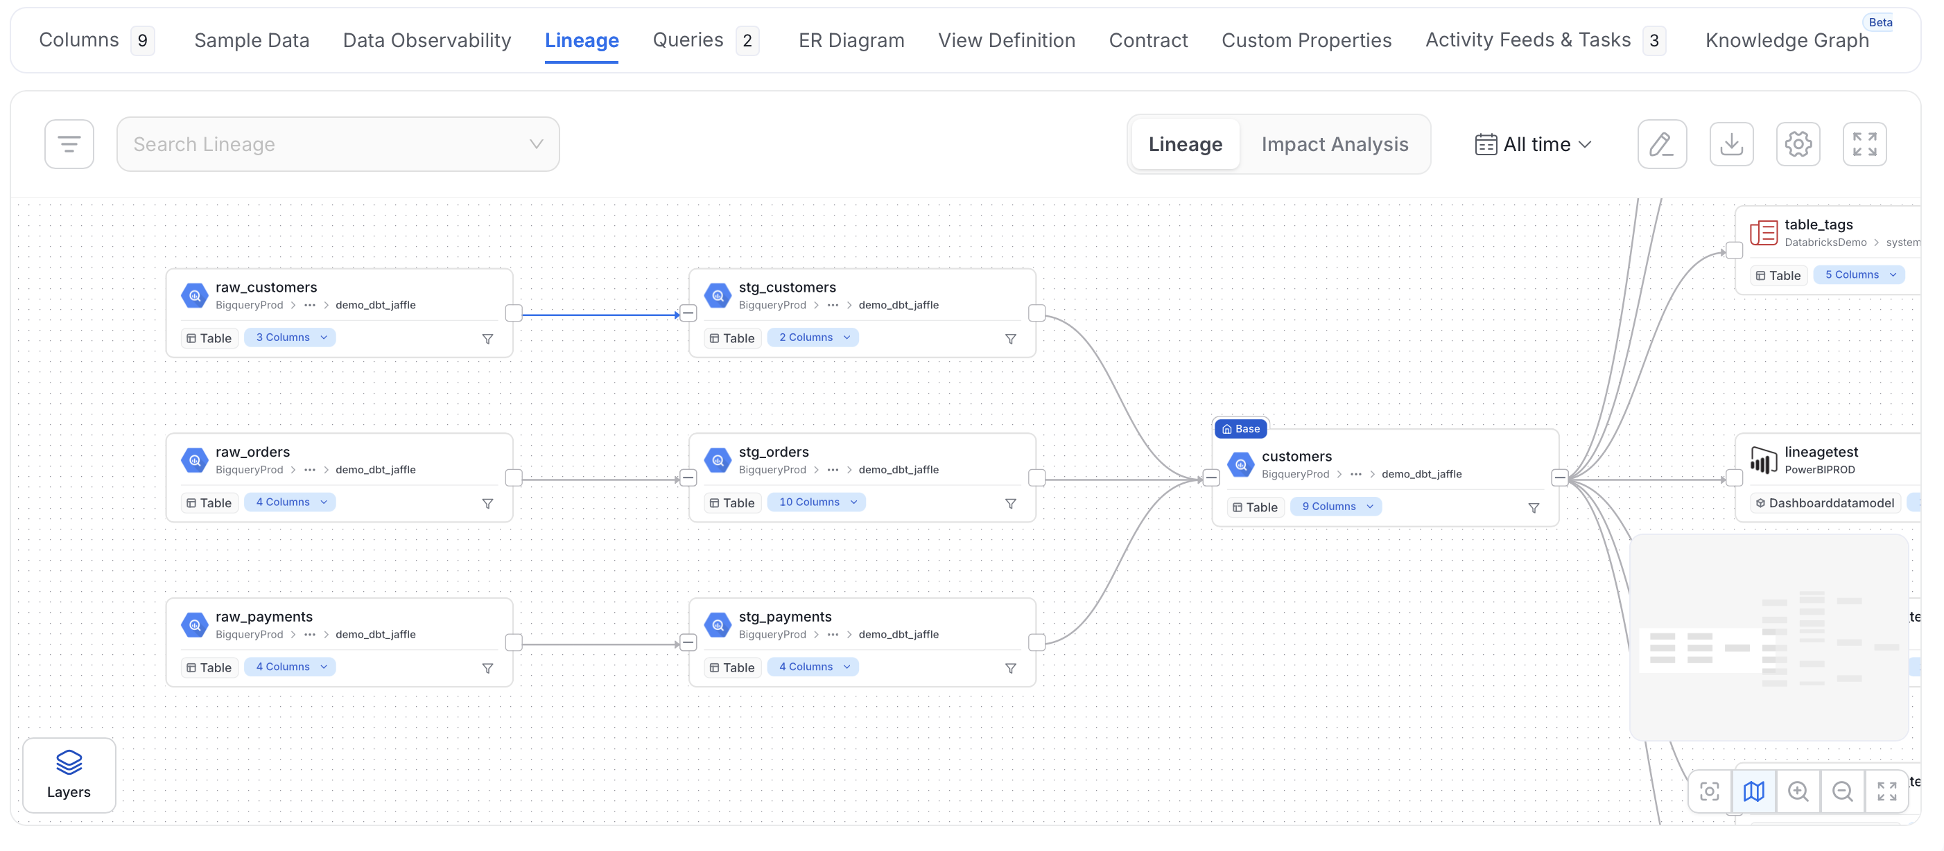Collapse upstream of stg_orders node
Image resolution: width=1944 pixels, height=851 pixels.
[x=688, y=477]
